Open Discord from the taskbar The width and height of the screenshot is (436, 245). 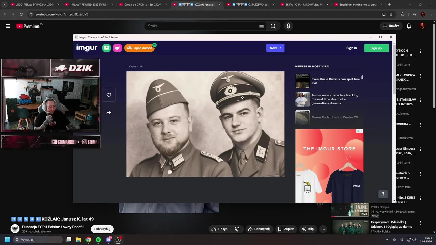(109, 240)
